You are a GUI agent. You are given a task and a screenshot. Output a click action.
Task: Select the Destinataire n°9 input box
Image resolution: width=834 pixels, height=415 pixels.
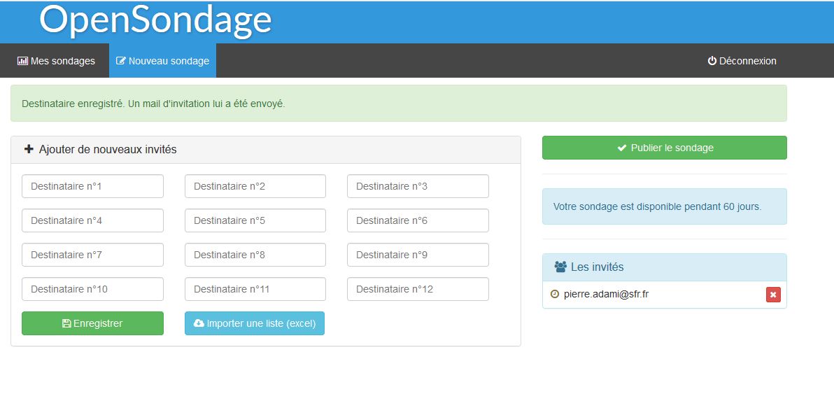pyautogui.click(x=418, y=255)
